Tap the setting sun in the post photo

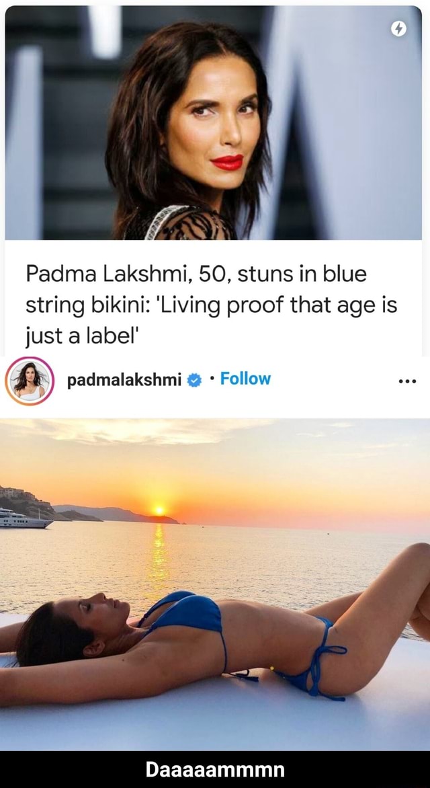tap(159, 510)
